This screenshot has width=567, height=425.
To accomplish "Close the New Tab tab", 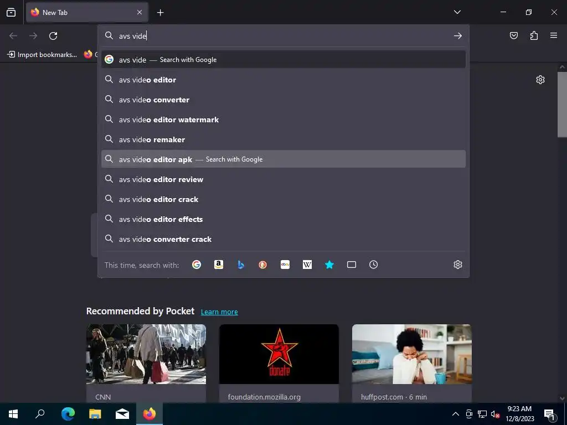I will point(139,12).
